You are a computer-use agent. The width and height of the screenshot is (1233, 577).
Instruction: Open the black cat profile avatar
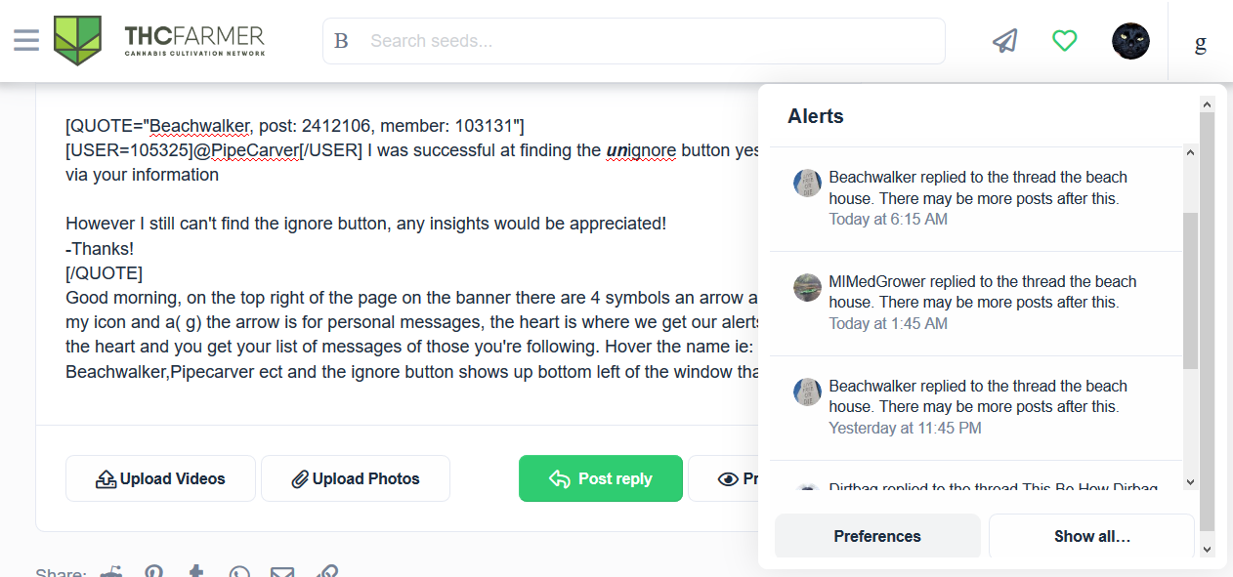1130,41
